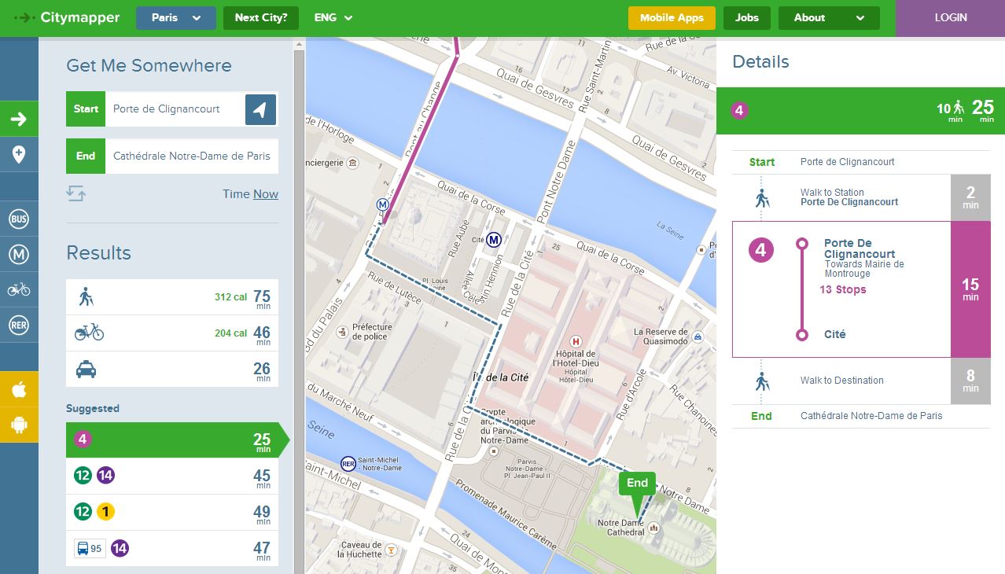Select the RER icon in left sidebar
Image resolution: width=1005 pixels, height=574 pixels.
[19, 325]
